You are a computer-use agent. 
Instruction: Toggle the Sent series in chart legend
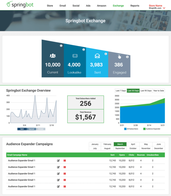tap(22, 129)
